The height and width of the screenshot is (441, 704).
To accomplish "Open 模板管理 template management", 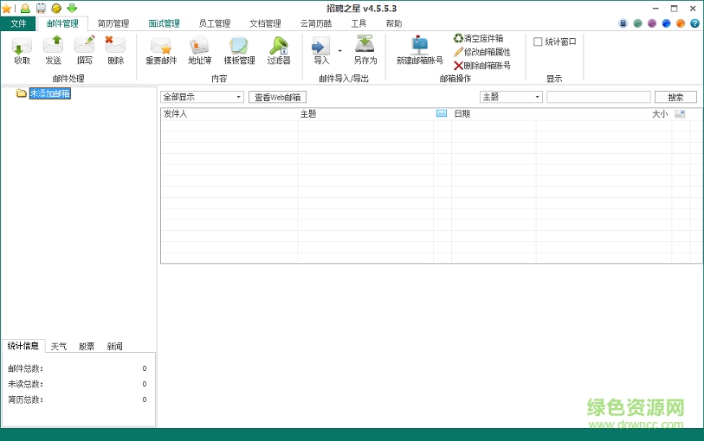I will pos(239,51).
